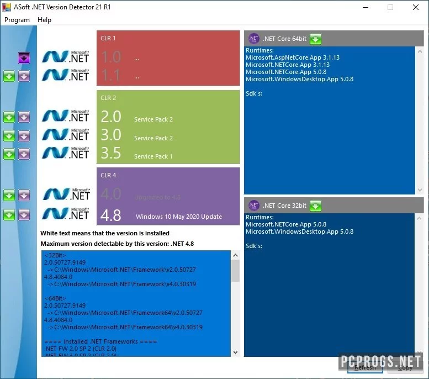
Task: Click the Microsoft .NET logo beside version 1.0
Action: point(66,57)
